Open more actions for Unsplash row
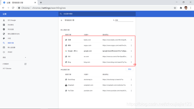Viewport: 194px width, 109px height. [x=131, y=85]
